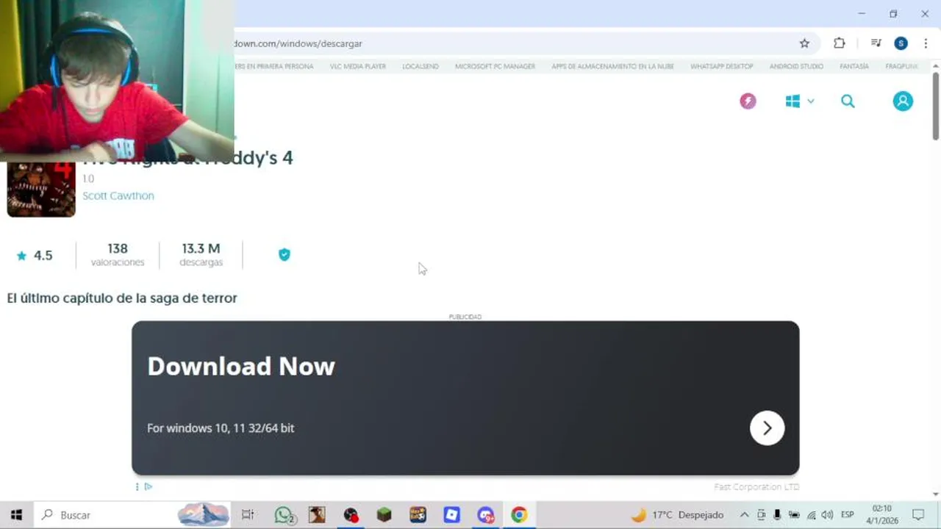Viewport: 941px width, 529px height.
Task: Click the pink lightning bolt icon
Action: click(748, 101)
